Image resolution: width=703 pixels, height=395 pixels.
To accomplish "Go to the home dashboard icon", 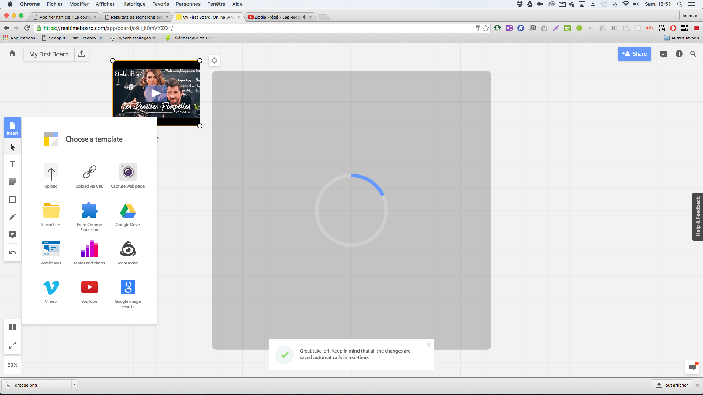I will pos(12,54).
